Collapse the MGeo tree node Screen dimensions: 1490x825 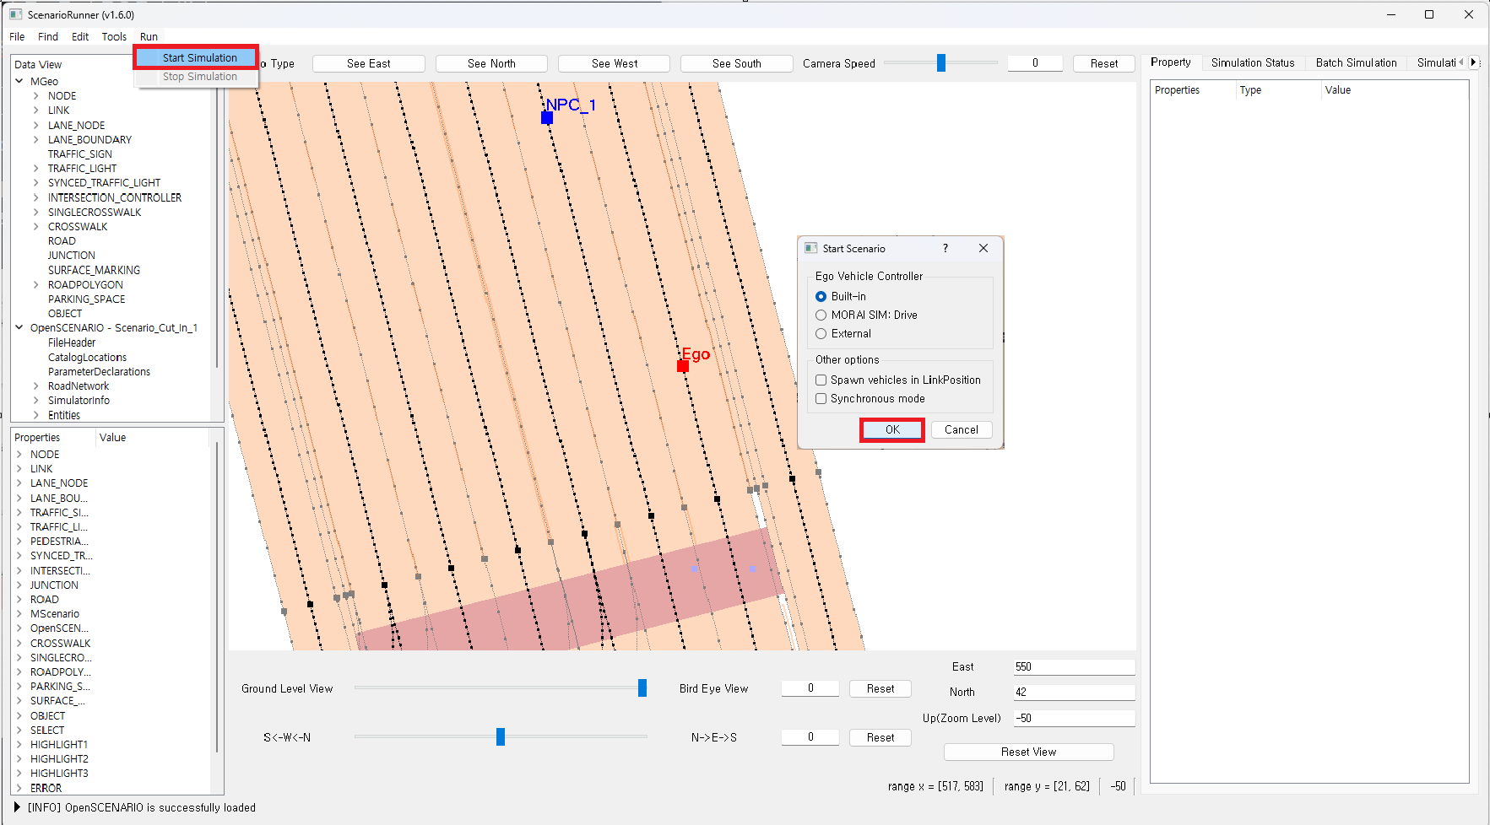tap(19, 81)
